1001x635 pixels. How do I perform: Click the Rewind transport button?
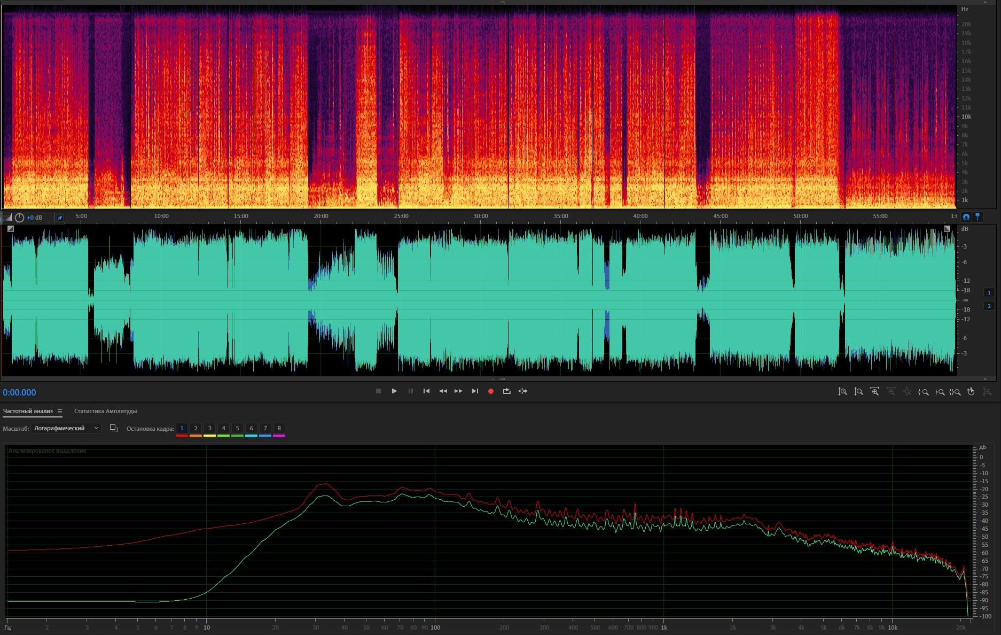443,391
